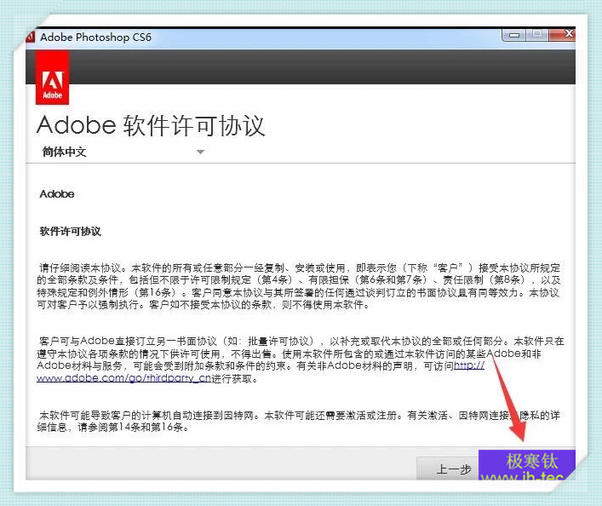Click the paragraph starting 本软件可能导致客户的计算机
Image resolution: width=602 pixels, height=506 pixels.
(x=298, y=421)
